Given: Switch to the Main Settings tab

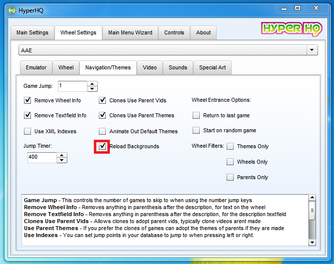Looking at the screenshot, I should [32, 32].
